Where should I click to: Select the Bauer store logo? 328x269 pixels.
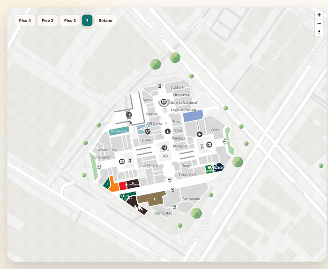click(219, 167)
